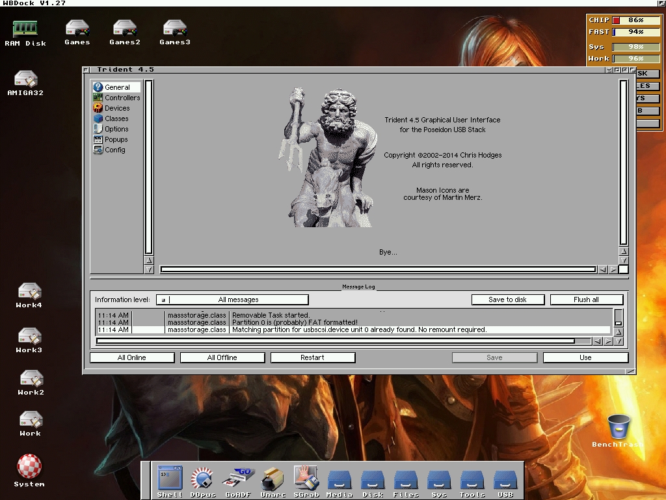Open the RAM Disk desktop icon
The image size is (666, 500).
25,33
